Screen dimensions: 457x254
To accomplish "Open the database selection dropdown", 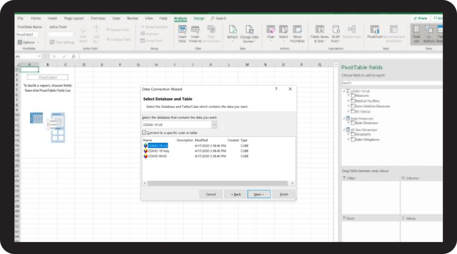I will point(214,125).
